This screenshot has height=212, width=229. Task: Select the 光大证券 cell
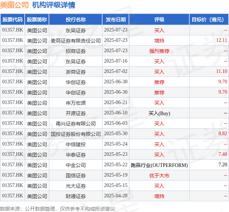(x=76, y=186)
